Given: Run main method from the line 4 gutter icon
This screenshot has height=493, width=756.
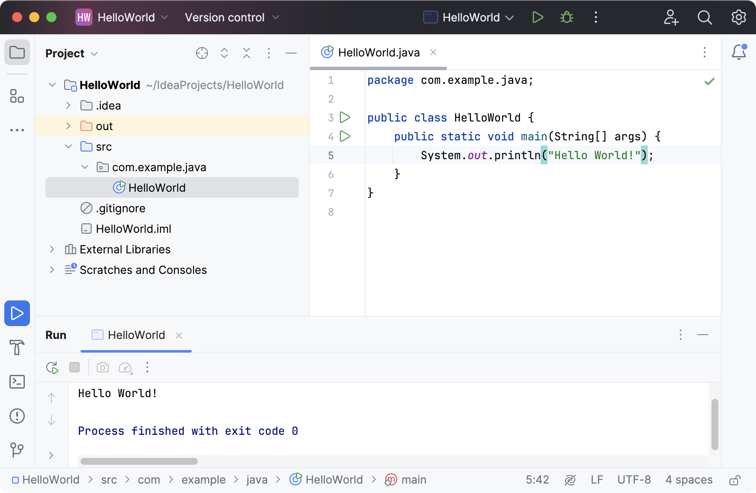Looking at the screenshot, I should tap(345, 136).
